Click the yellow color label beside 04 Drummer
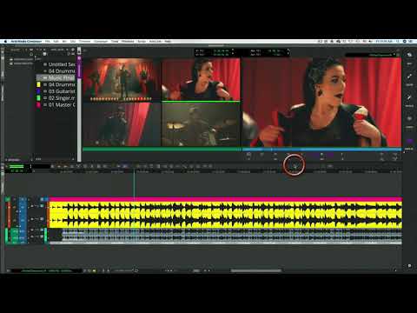Viewport: 417px width, 313px height. point(38,84)
